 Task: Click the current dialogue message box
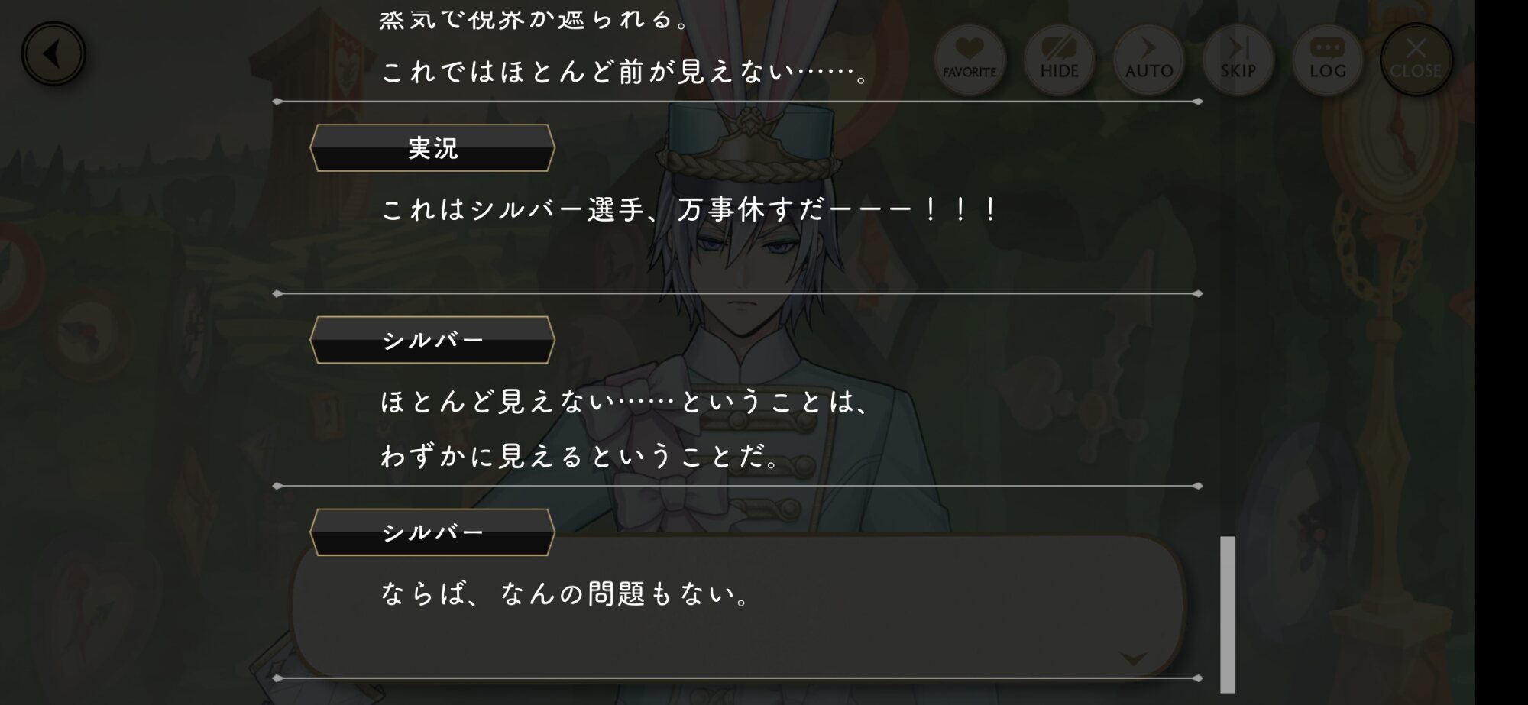738,606
